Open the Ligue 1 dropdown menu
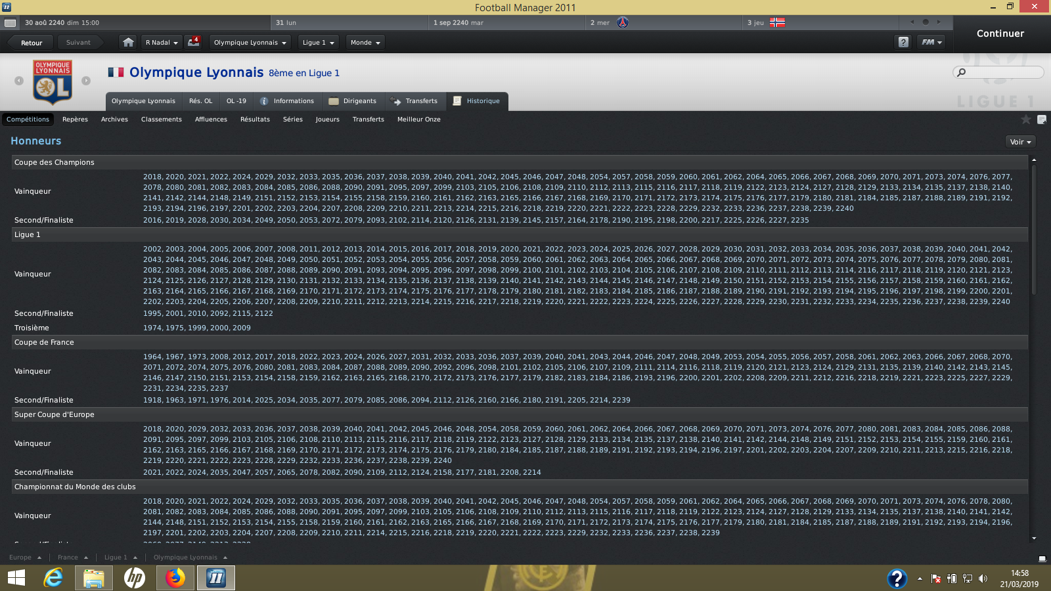Screen dimensions: 1051x591 (x=318, y=42)
